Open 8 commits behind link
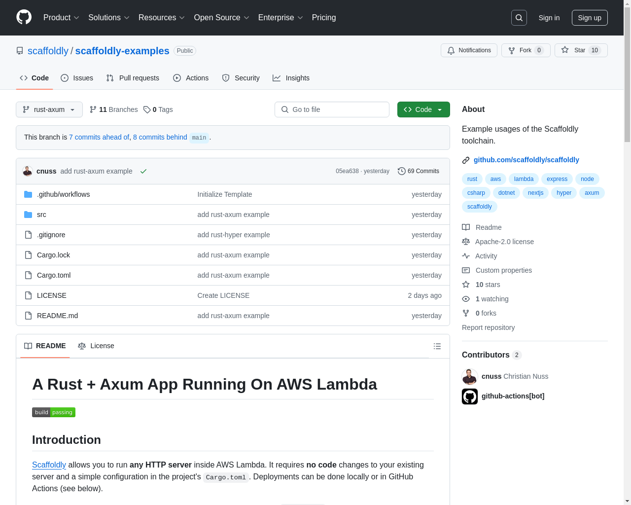 coord(160,137)
